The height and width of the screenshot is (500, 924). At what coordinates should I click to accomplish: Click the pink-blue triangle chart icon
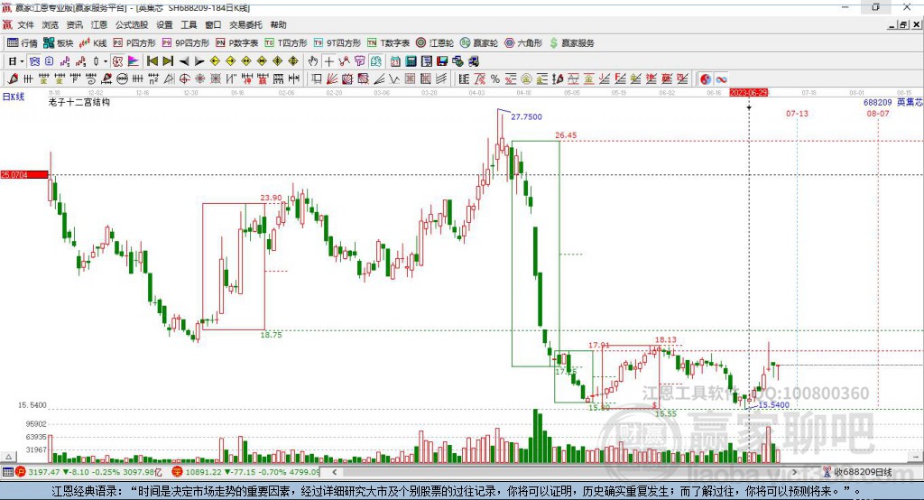coord(134,61)
